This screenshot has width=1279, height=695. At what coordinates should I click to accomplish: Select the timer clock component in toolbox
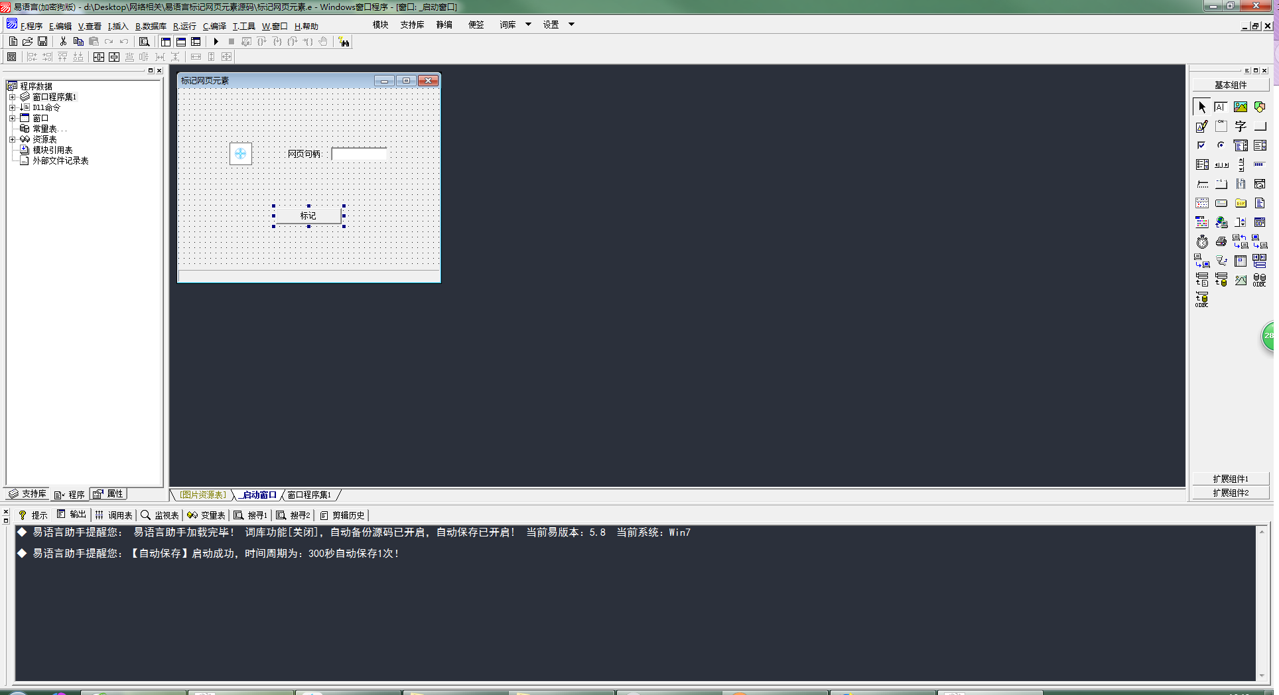pos(1202,242)
